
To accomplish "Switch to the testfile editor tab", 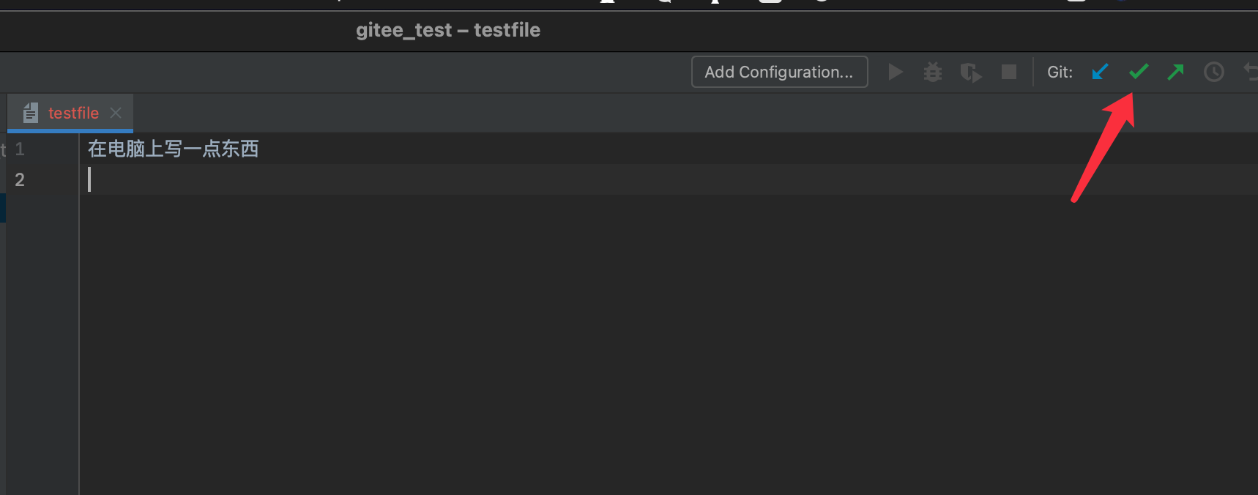I will (73, 113).
